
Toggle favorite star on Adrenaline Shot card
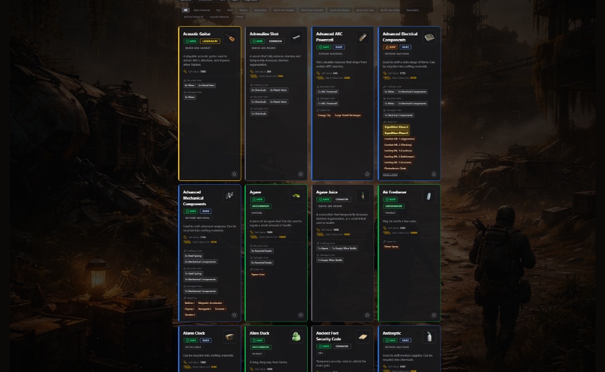click(300, 174)
